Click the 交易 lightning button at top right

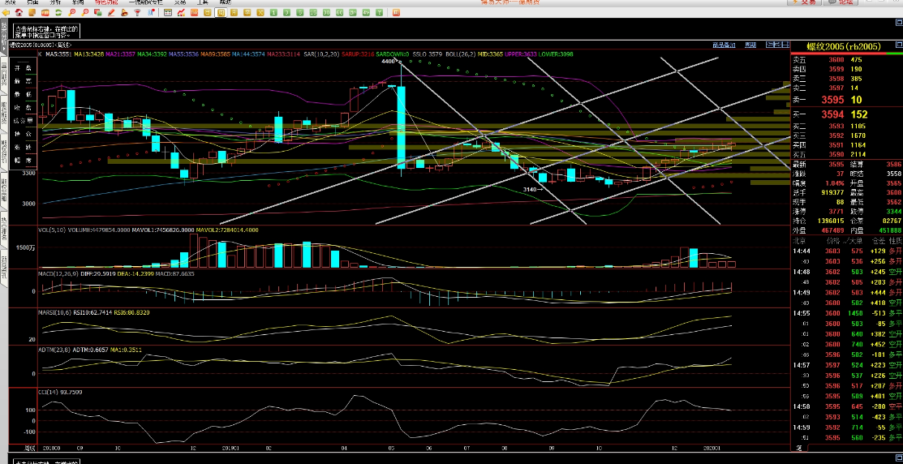tap(805, 2)
